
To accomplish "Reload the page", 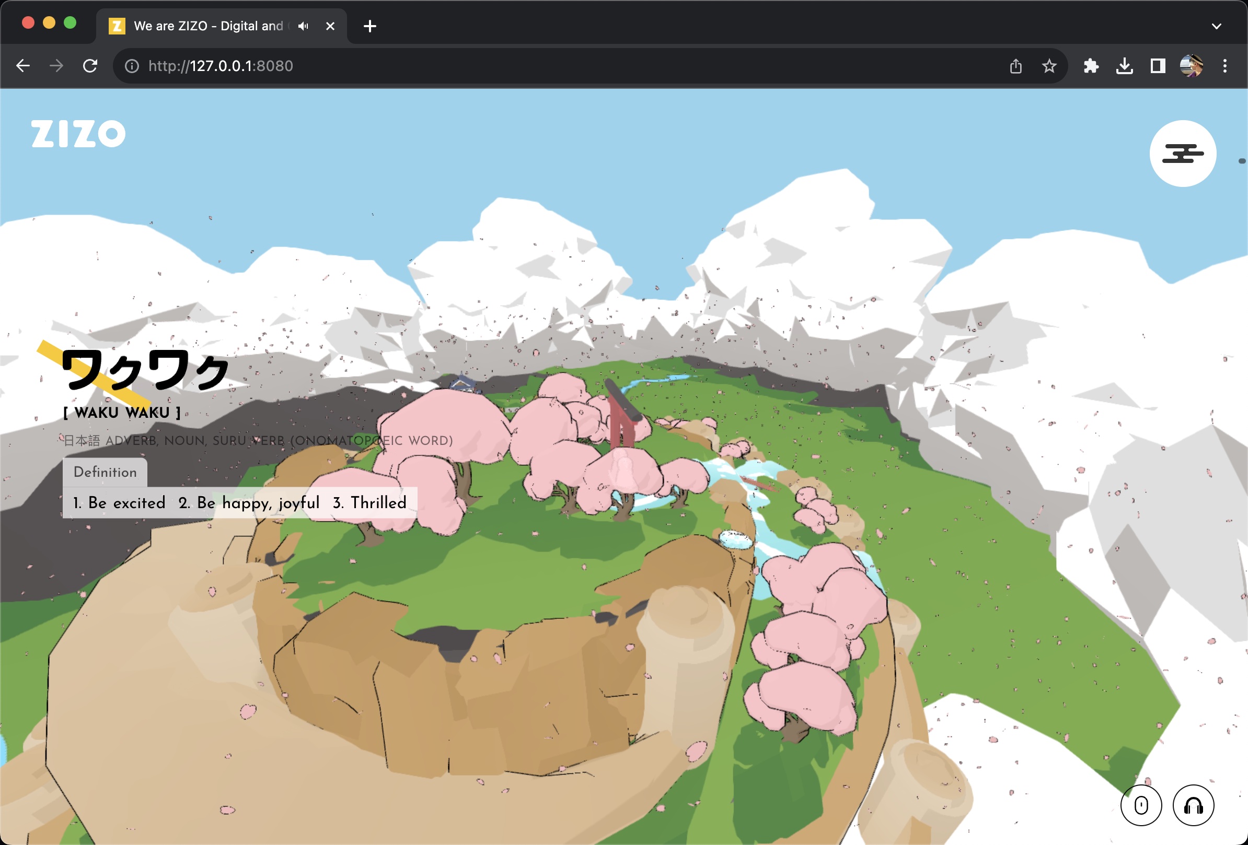I will [90, 66].
